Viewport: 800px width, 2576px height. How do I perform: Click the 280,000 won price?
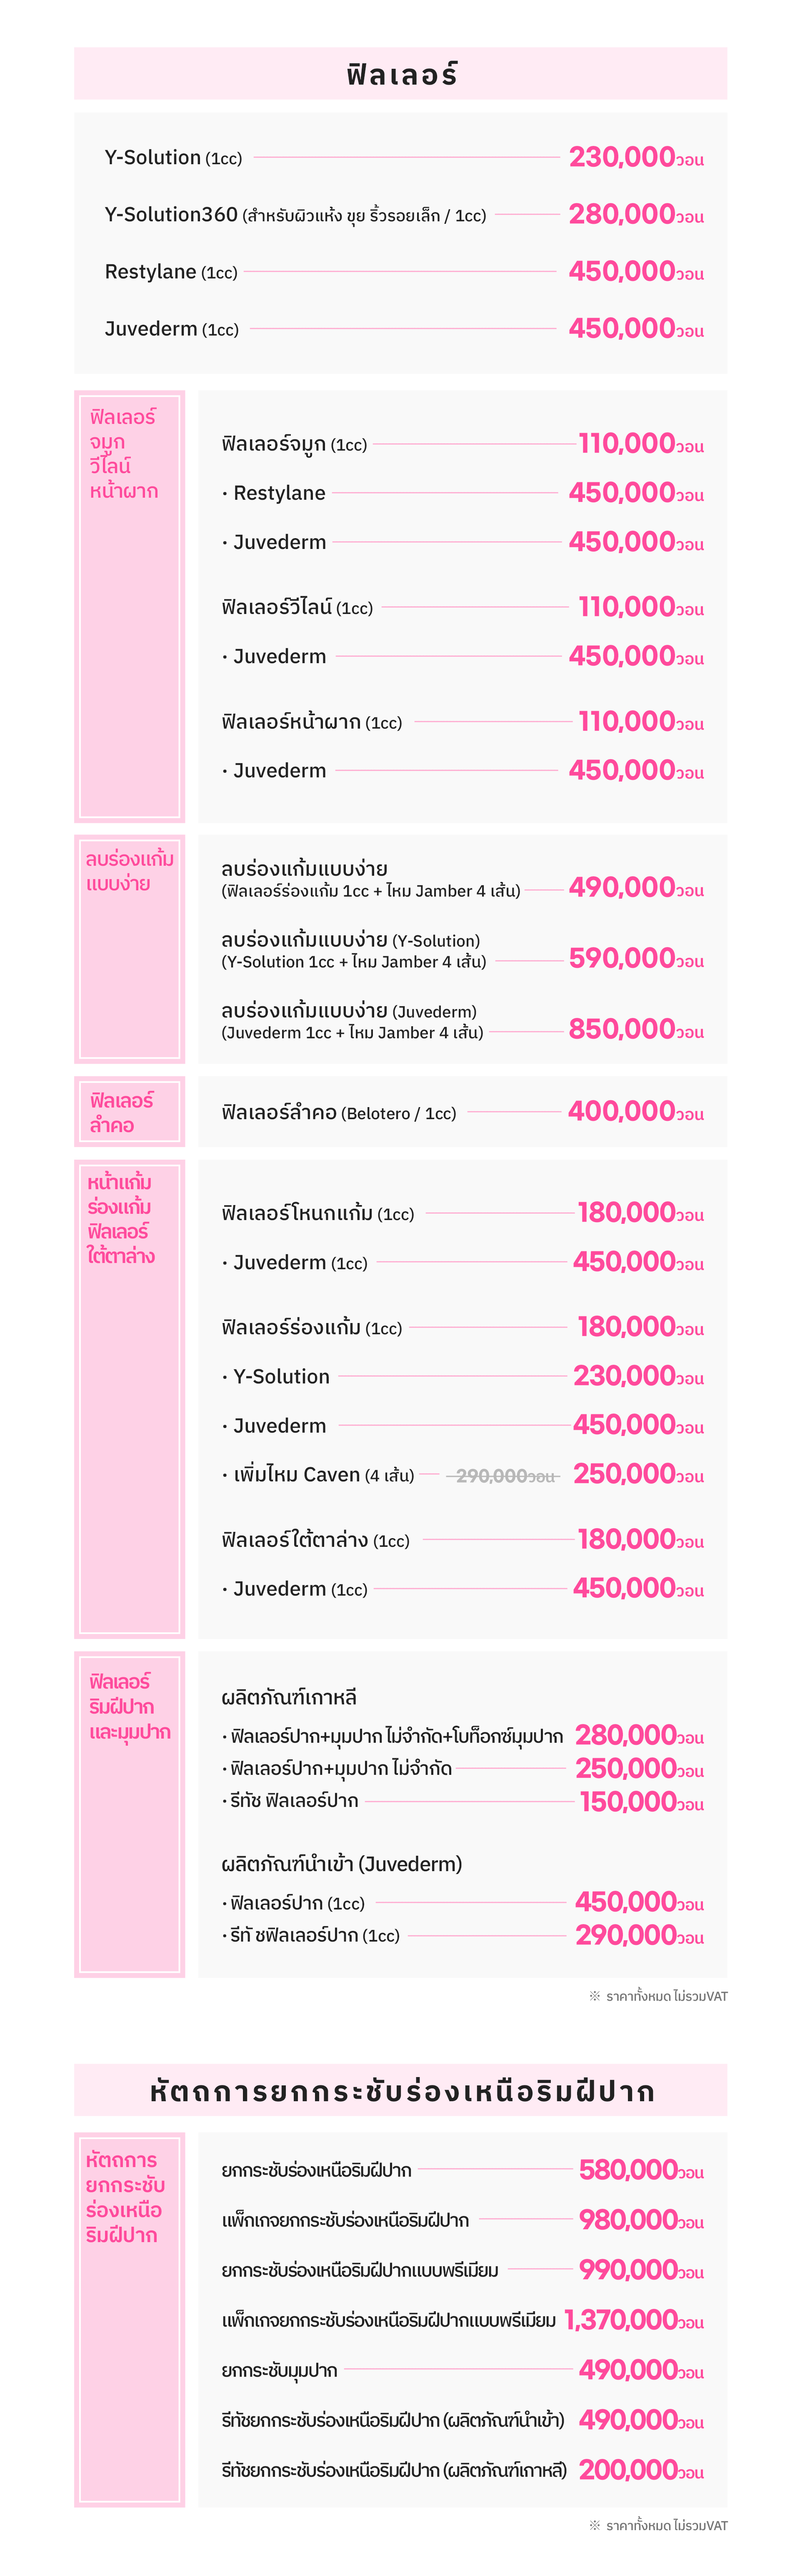(635, 215)
